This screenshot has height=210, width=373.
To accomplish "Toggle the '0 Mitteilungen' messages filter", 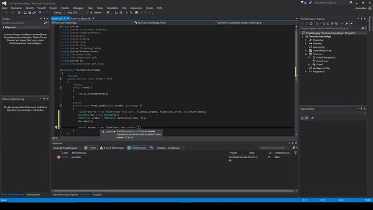I will point(138,148).
